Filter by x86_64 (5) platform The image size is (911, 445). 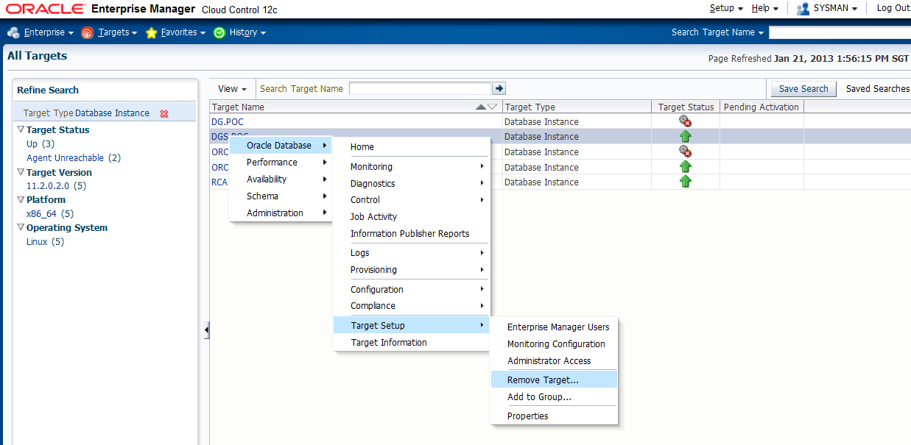point(50,214)
